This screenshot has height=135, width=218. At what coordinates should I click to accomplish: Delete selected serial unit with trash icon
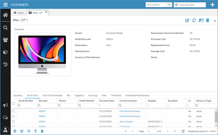(42, 131)
